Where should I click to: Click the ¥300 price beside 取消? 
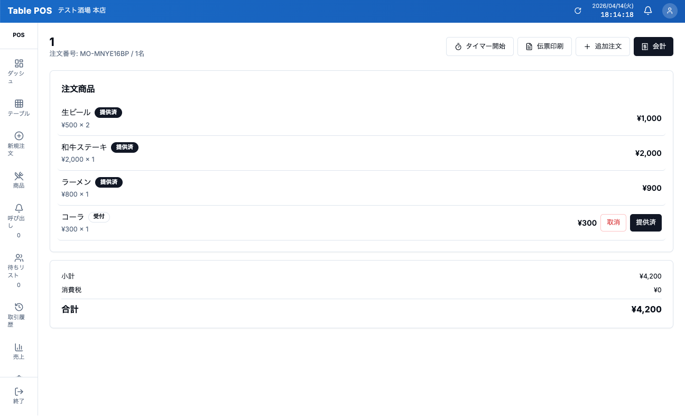[x=587, y=223]
